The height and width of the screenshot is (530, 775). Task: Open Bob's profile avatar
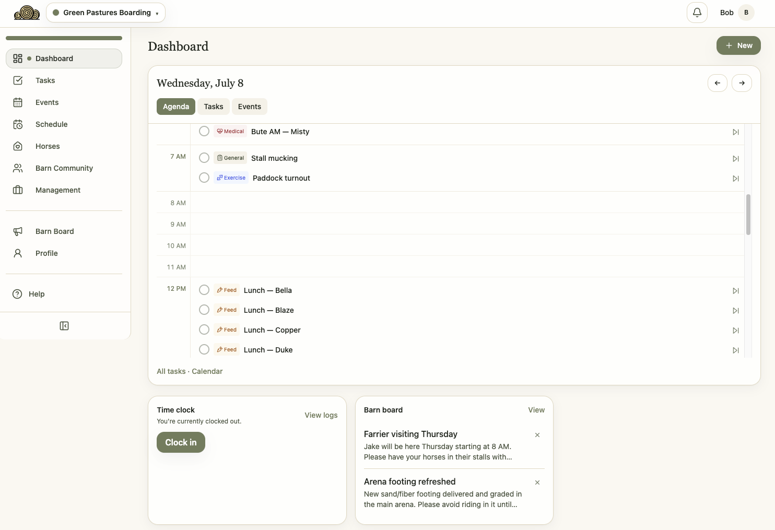point(746,13)
